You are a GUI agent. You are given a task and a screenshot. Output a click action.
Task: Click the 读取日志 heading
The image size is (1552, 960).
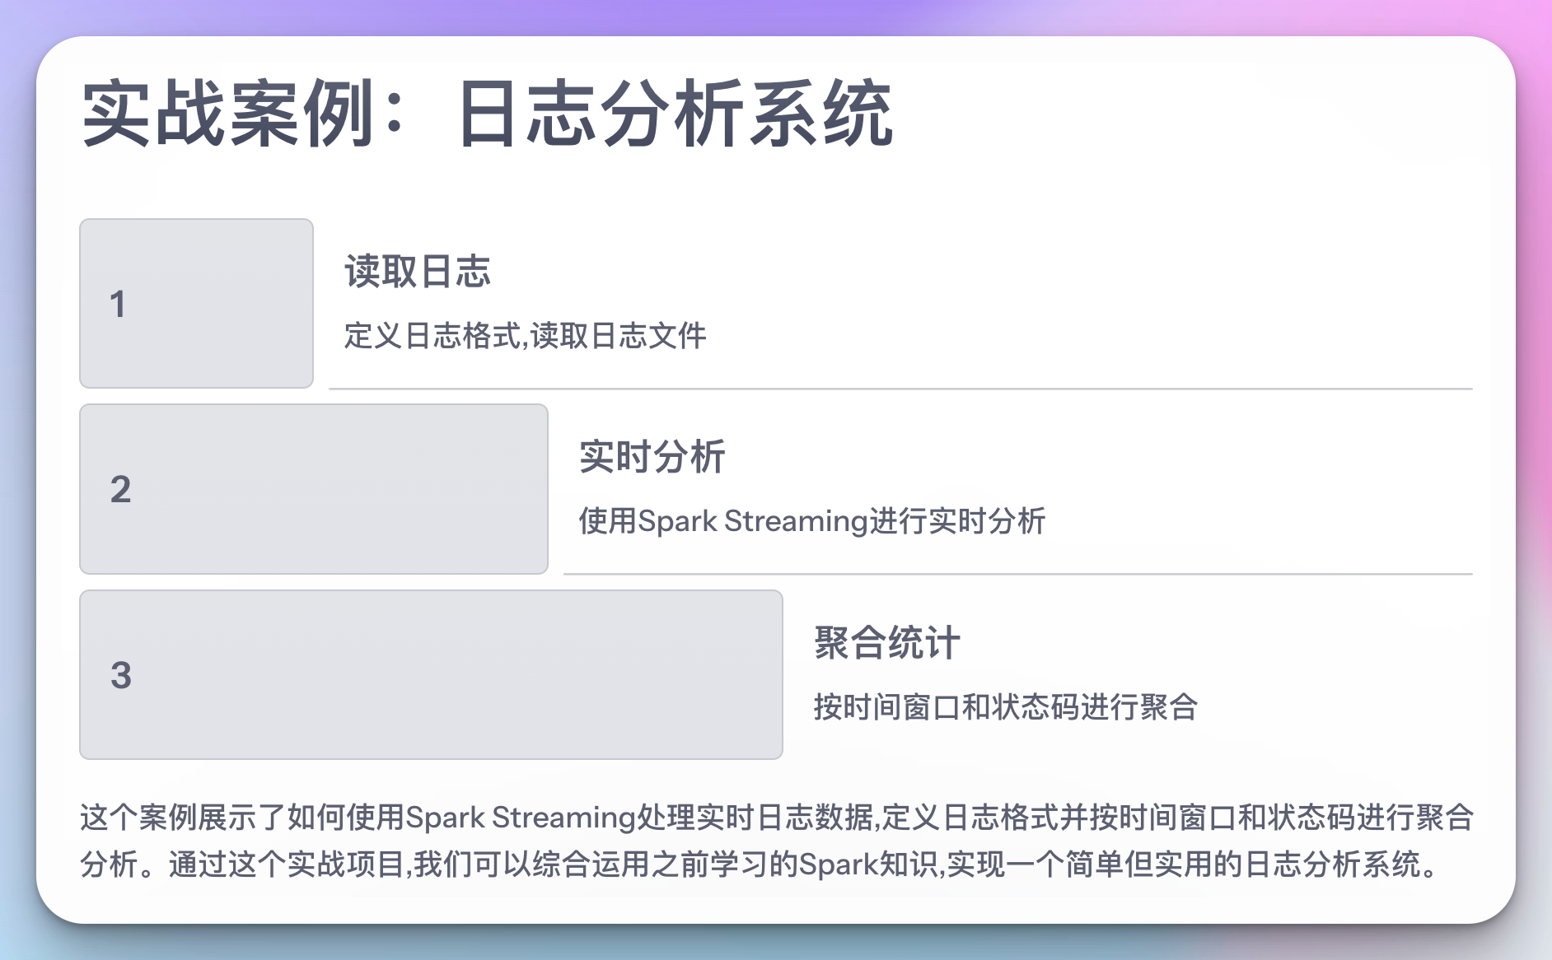[x=418, y=272]
